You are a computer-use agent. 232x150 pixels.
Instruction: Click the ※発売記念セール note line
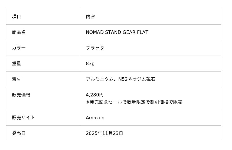tap(134, 102)
